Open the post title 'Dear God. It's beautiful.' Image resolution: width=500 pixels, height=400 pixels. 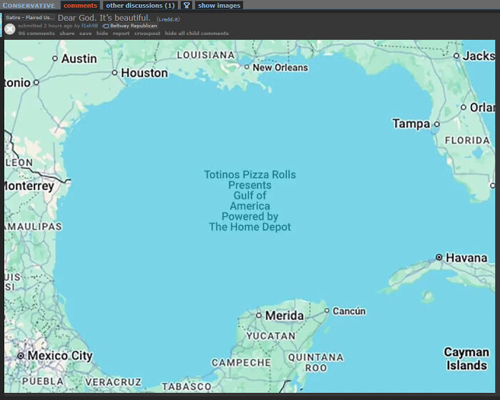pos(104,17)
